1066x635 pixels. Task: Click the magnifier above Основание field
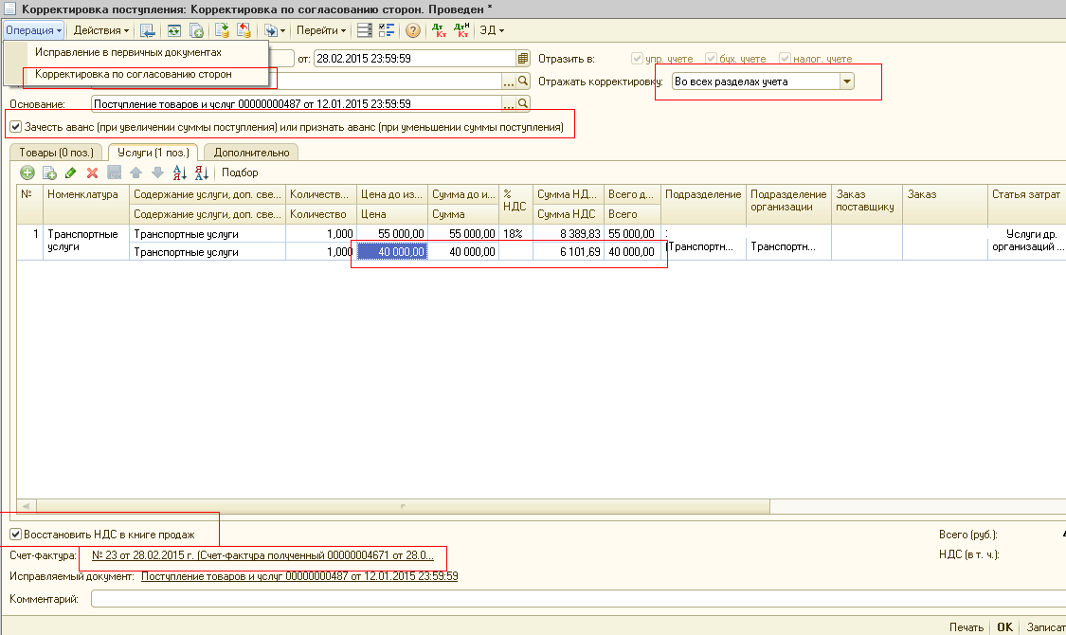point(523,81)
